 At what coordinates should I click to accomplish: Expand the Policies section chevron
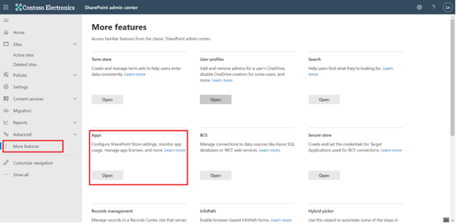tap(74, 75)
